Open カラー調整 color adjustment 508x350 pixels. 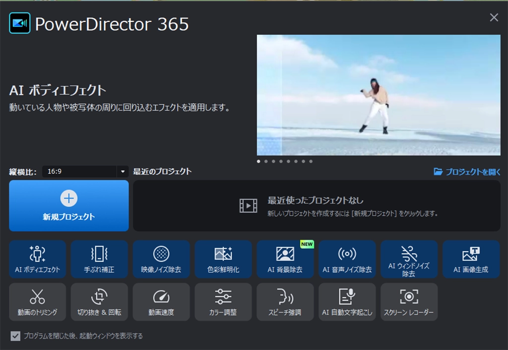(x=223, y=302)
